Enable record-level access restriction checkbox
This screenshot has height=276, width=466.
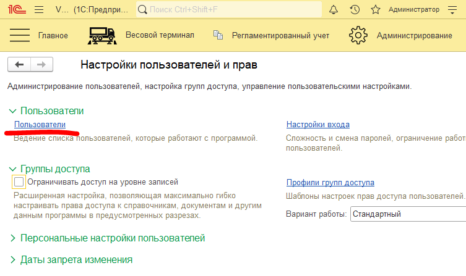pos(19,182)
